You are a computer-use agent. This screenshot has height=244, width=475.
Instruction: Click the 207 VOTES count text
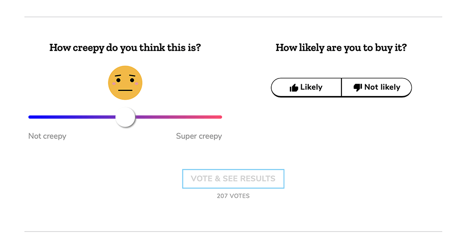click(233, 196)
